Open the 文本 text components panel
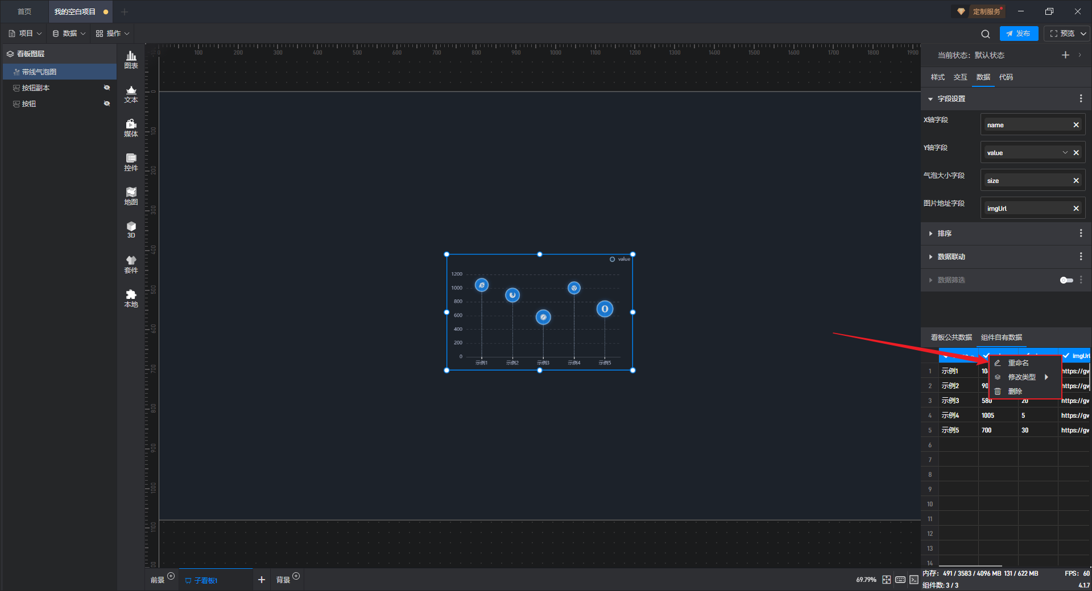Image resolution: width=1092 pixels, height=591 pixels. click(131, 94)
